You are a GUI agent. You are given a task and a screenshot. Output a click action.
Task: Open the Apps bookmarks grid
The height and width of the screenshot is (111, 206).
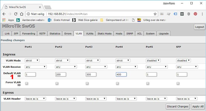(8, 20)
